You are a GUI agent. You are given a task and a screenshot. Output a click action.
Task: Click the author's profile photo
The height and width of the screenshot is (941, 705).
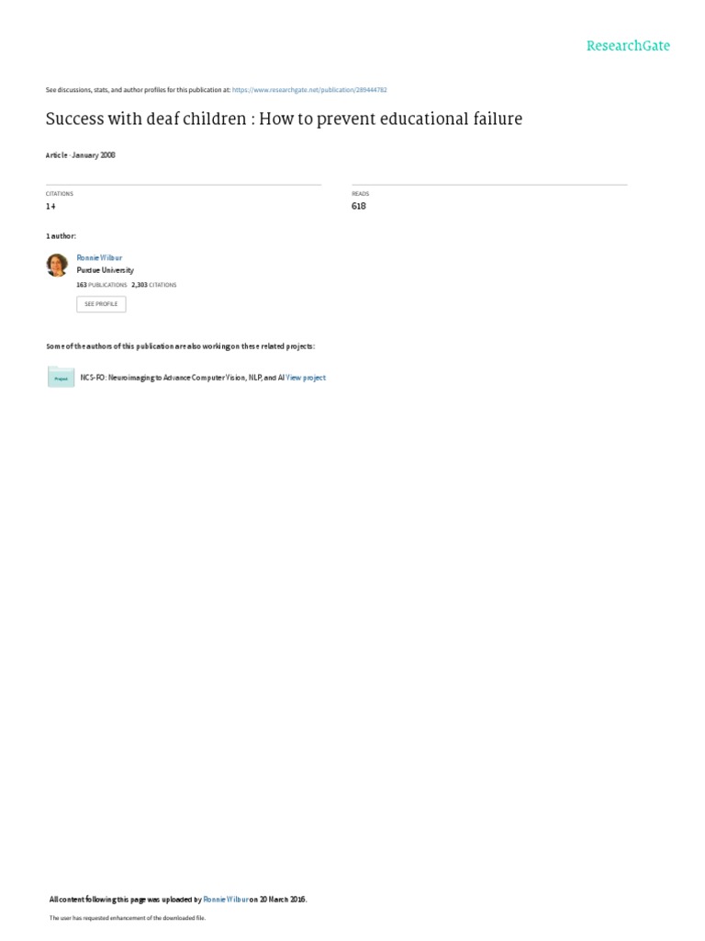pyautogui.click(x=57, y=265)
